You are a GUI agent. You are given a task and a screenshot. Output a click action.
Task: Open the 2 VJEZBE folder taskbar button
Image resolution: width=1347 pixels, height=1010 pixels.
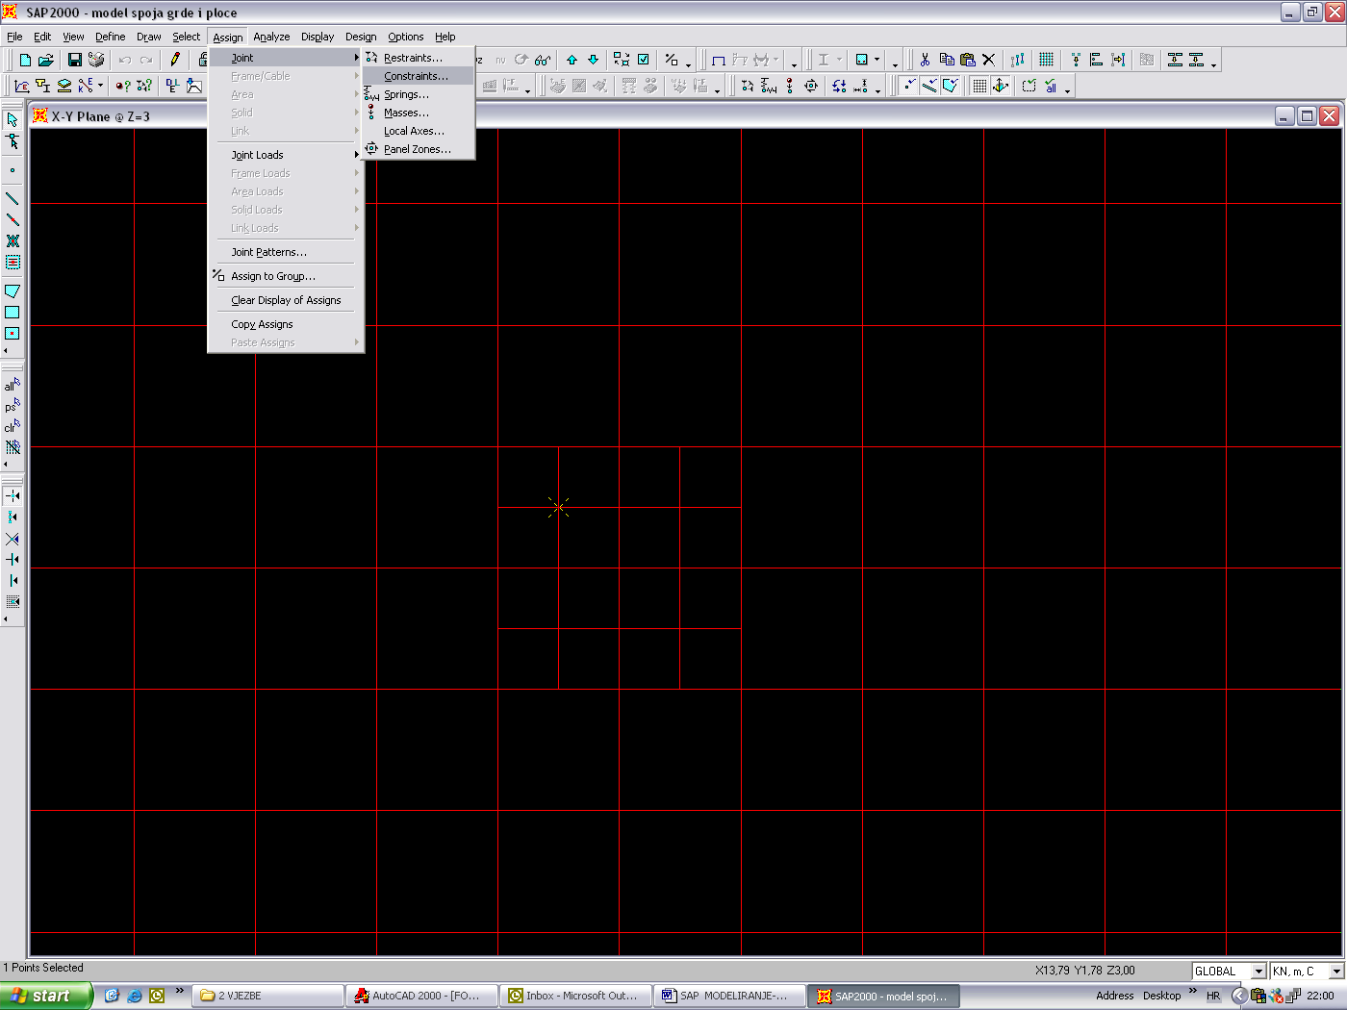[x=267, y=996]
